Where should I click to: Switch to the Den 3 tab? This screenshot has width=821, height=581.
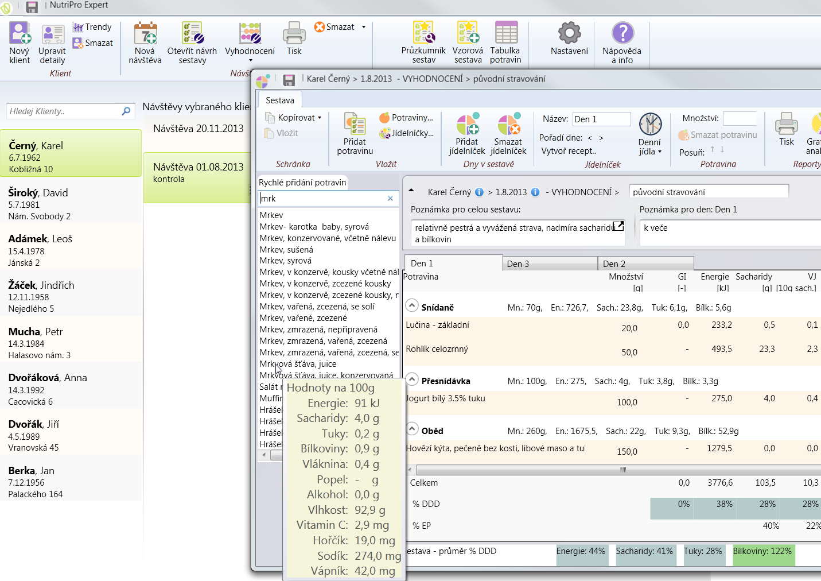[551, 264]
